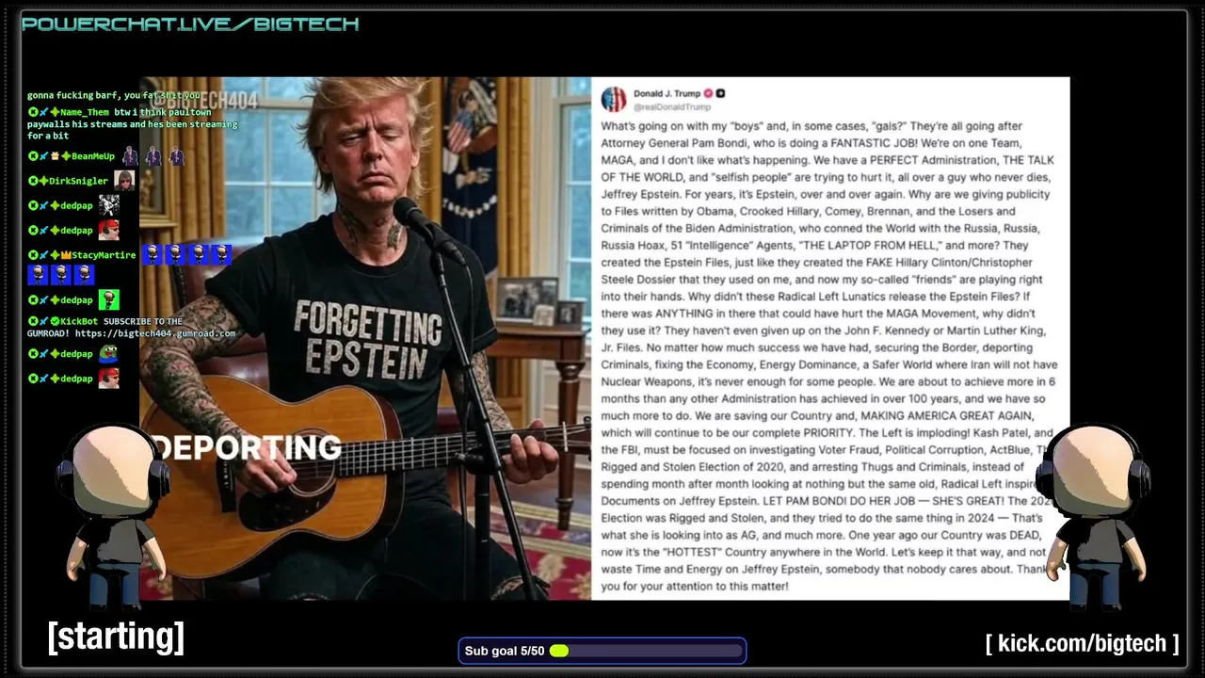This screenshot has width=1205, height=678.
Task: Click the Sub goal 5/50 progress bar
Action: pos(602,651)
